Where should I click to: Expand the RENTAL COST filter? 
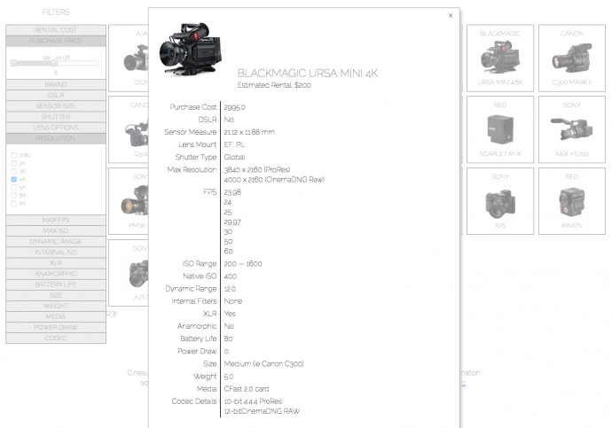click(56, 30)
